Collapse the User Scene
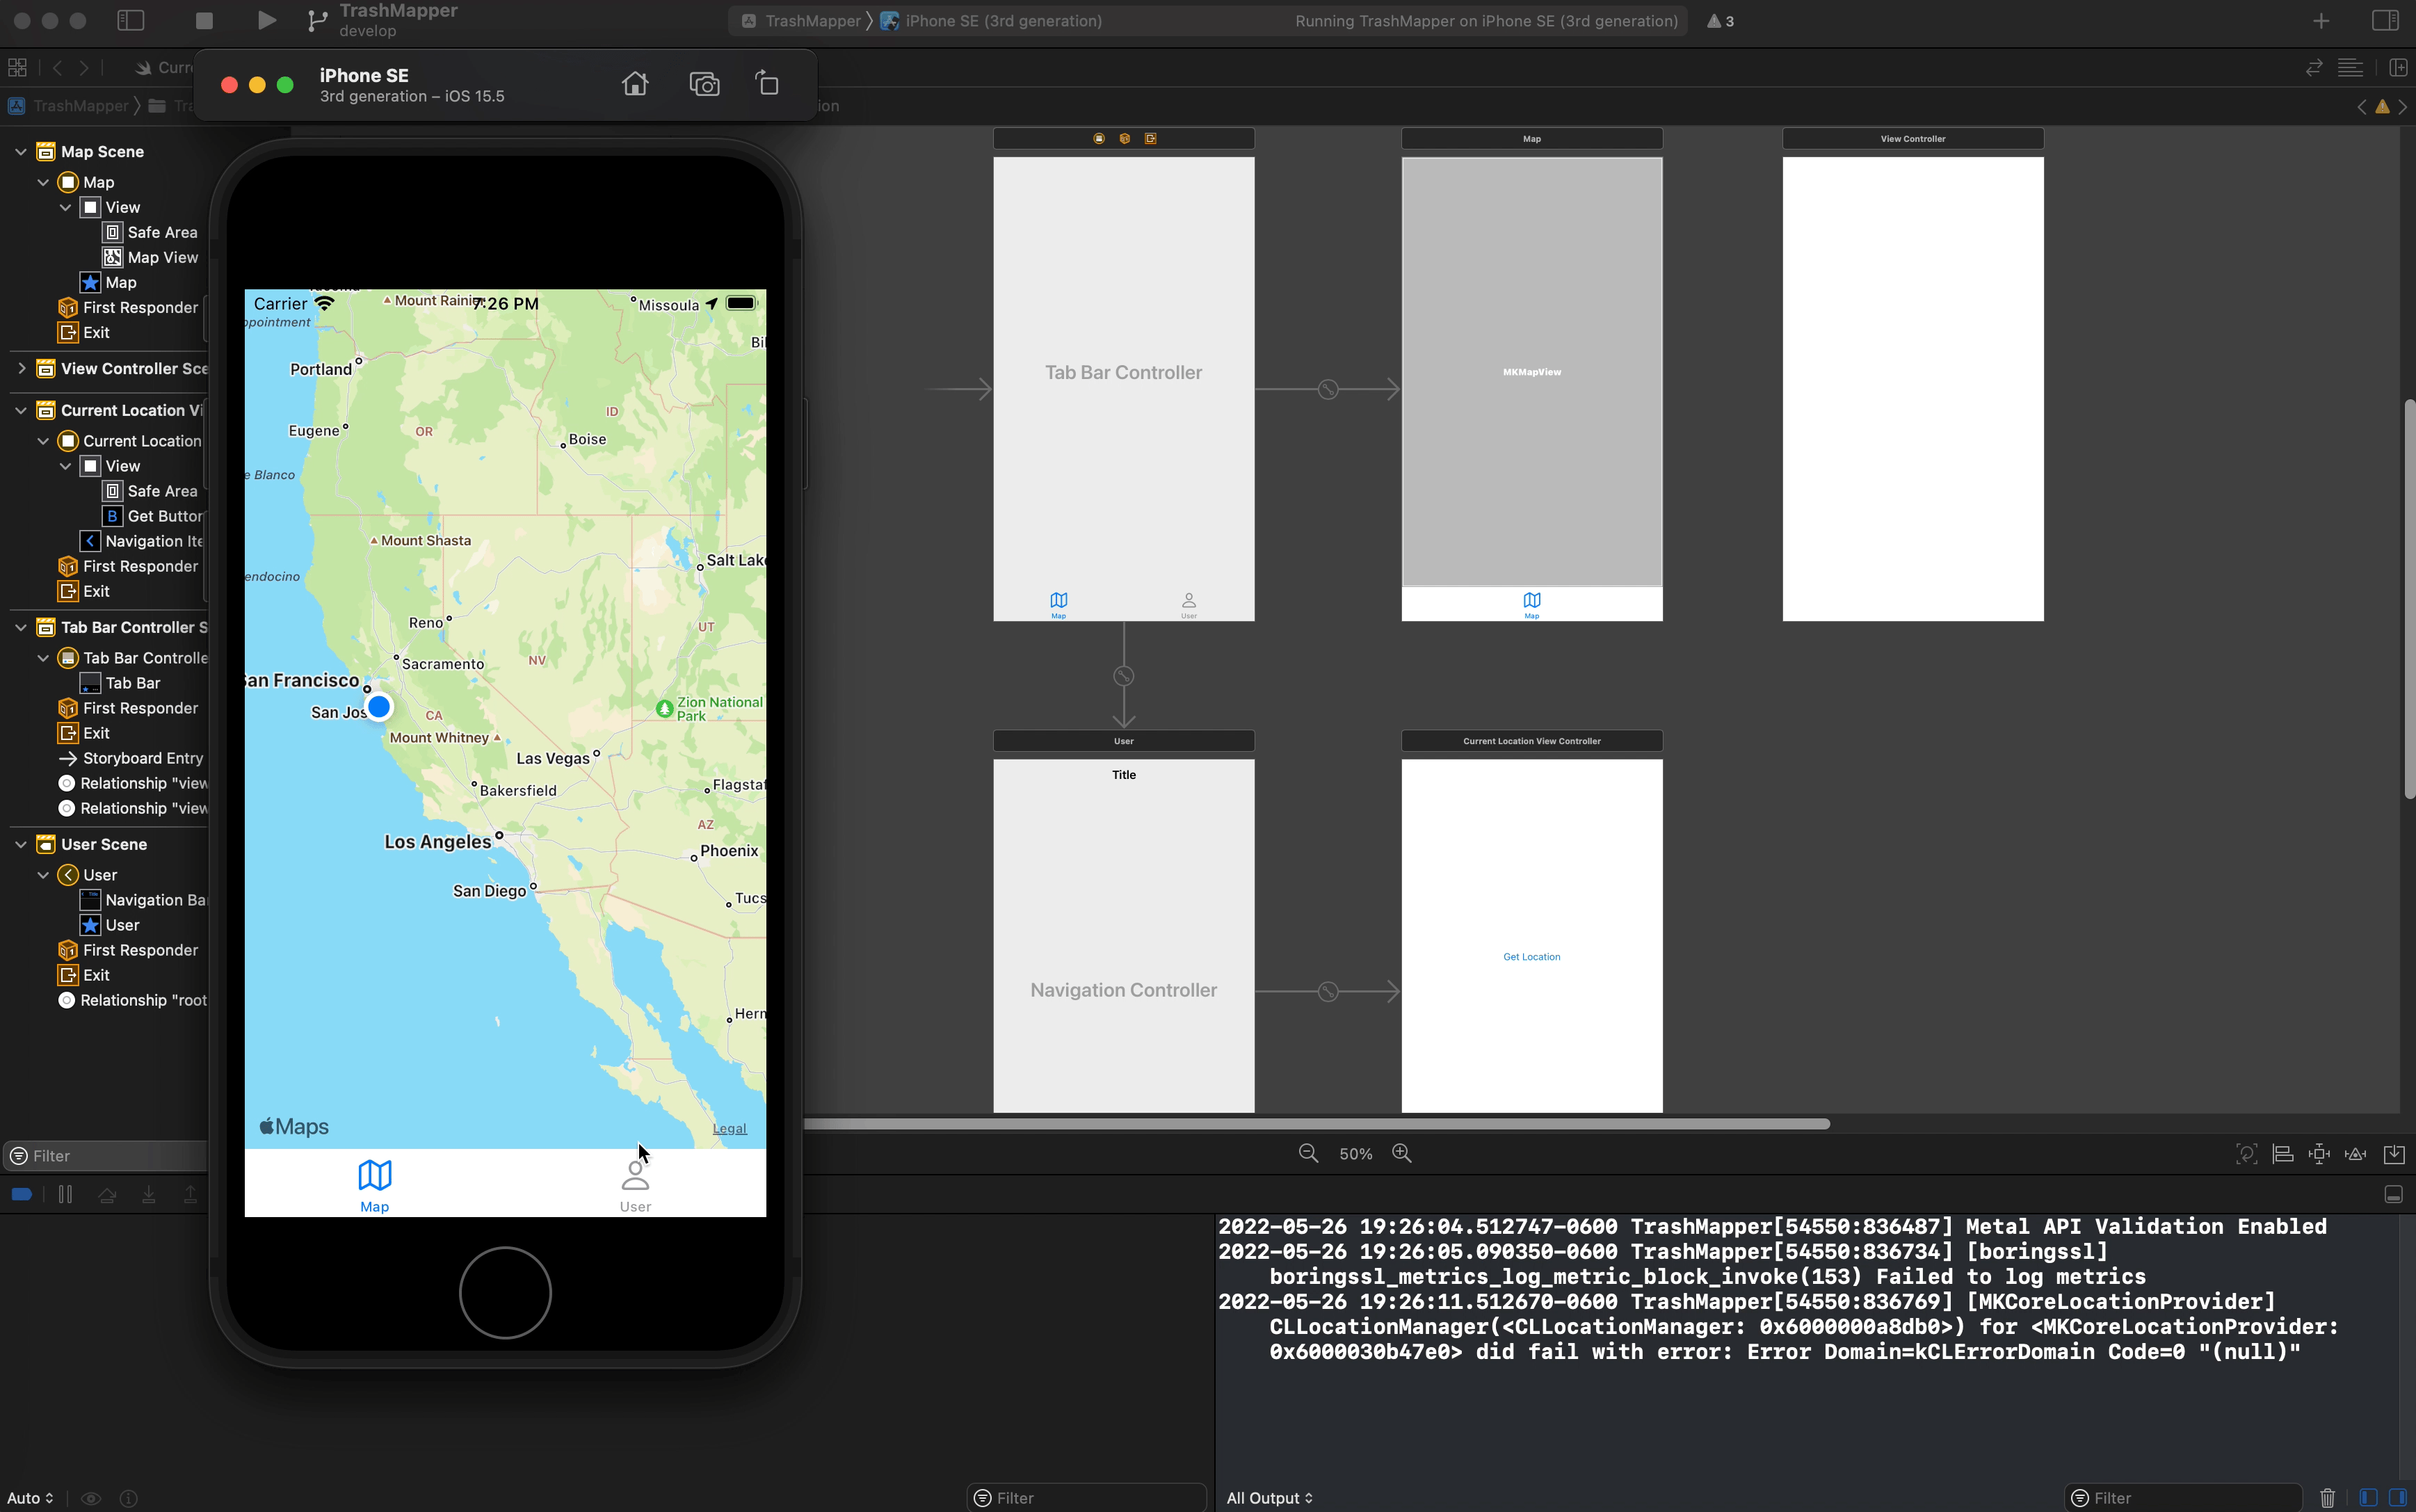Viewport: 2416px width, 1512px height. tap(21, 844)
